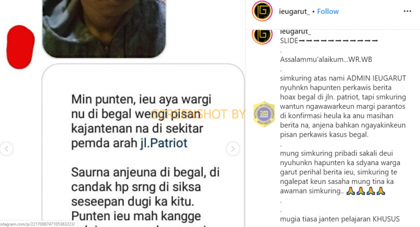The image size is (420, 227).
Task: Open ieugarut_ username in post header
Action: pos(294,11)
